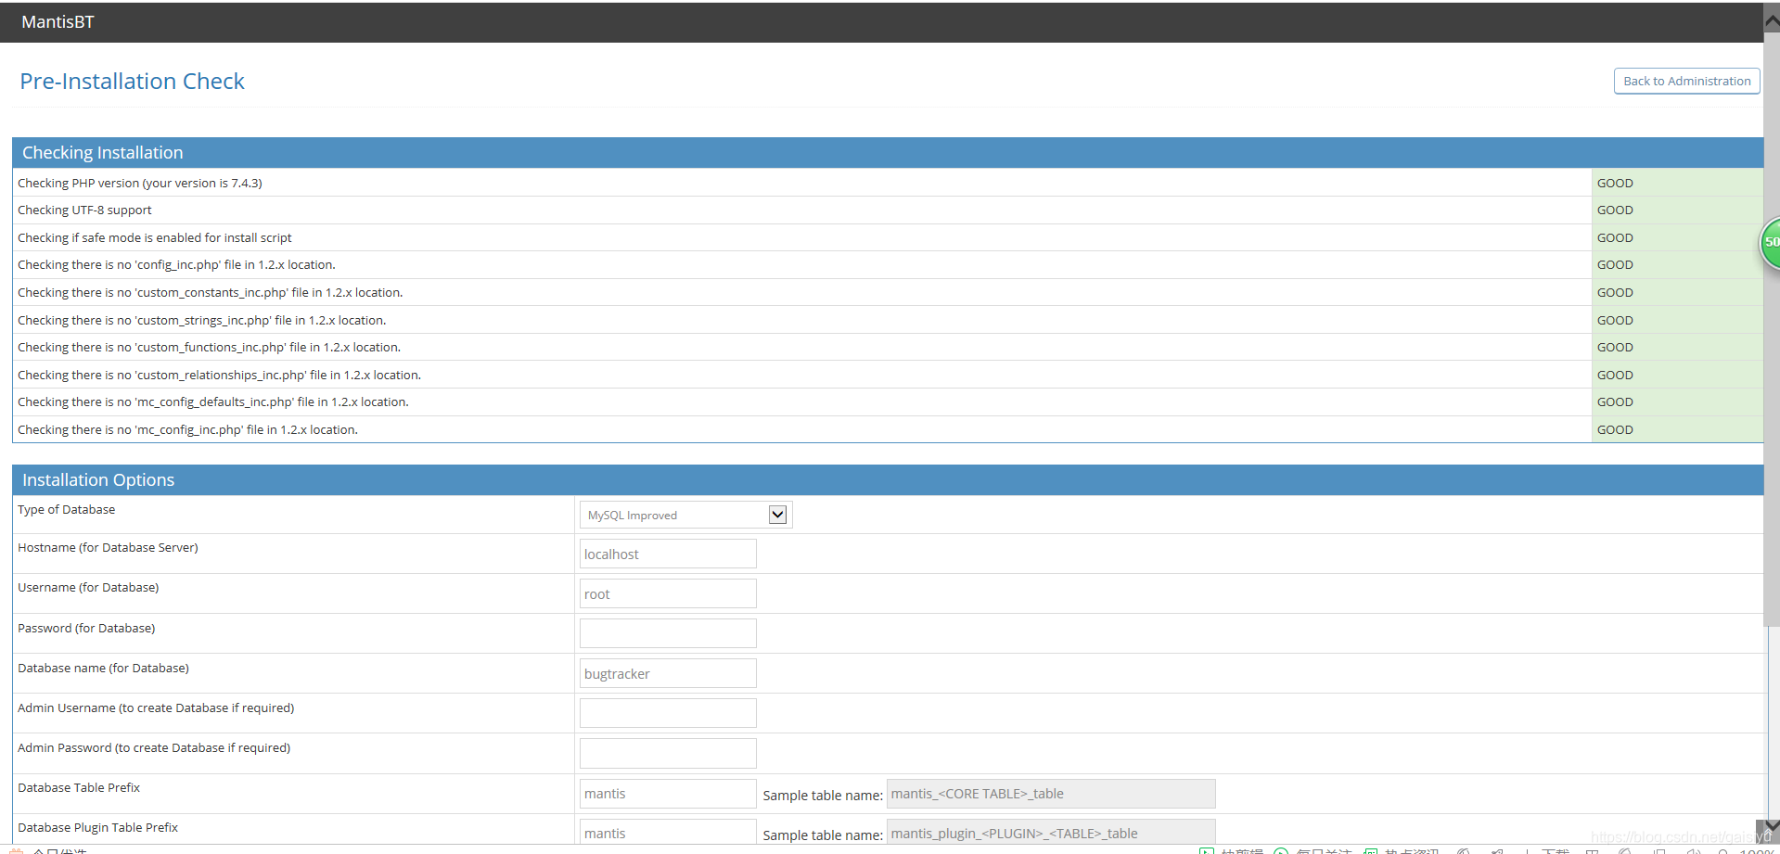The width and height of the screenshot is (1780, 854).
Task: Click the Admin Password input field
Action: coord(668,753)
